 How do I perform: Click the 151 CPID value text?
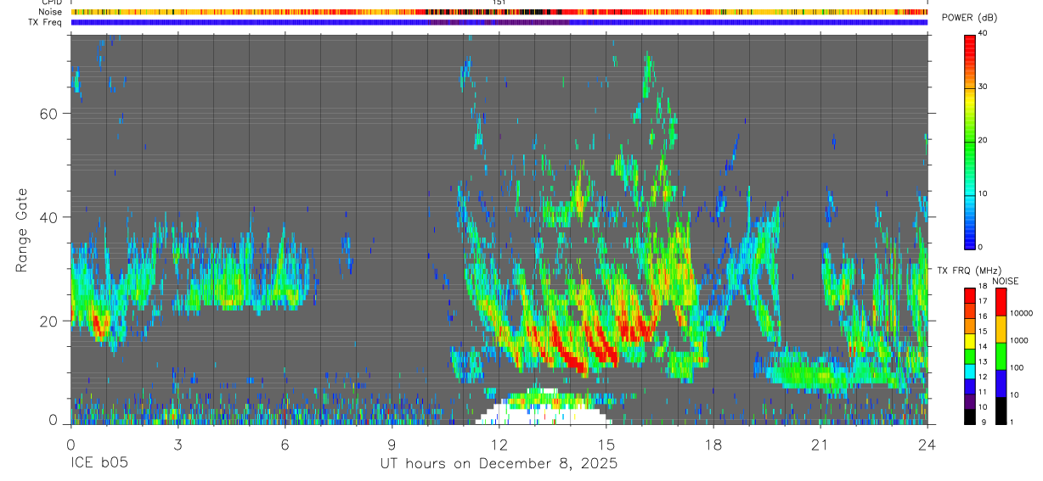[x=499, y=3]
